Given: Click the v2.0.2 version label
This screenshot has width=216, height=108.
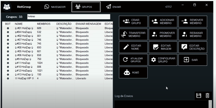Looking at the screenshot, I should click(x=168, y=7).
